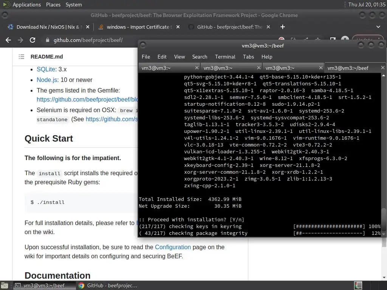Image resolution: width=387 pixels, height=290 pixels.
Task: Click checking keys in keyring progress bar
Action: pyautogui.click(x=329, y=227)
